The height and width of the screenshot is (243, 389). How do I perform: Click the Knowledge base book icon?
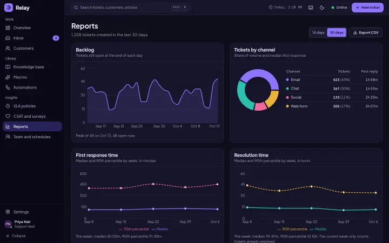pos(8,67)
